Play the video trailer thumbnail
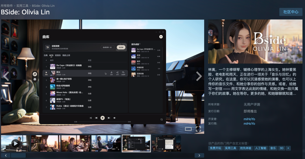The width and height of the screenshot is (305, 159). (15, 143)
